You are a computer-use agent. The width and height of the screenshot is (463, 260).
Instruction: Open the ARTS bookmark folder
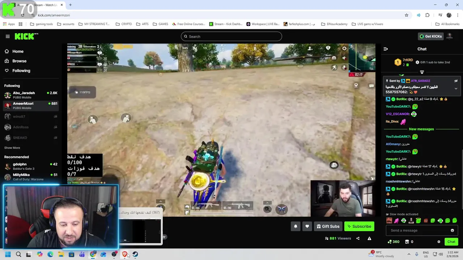coord(142,24)
